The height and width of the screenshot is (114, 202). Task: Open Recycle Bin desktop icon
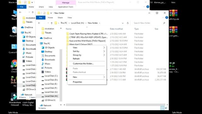coord(14,32)
